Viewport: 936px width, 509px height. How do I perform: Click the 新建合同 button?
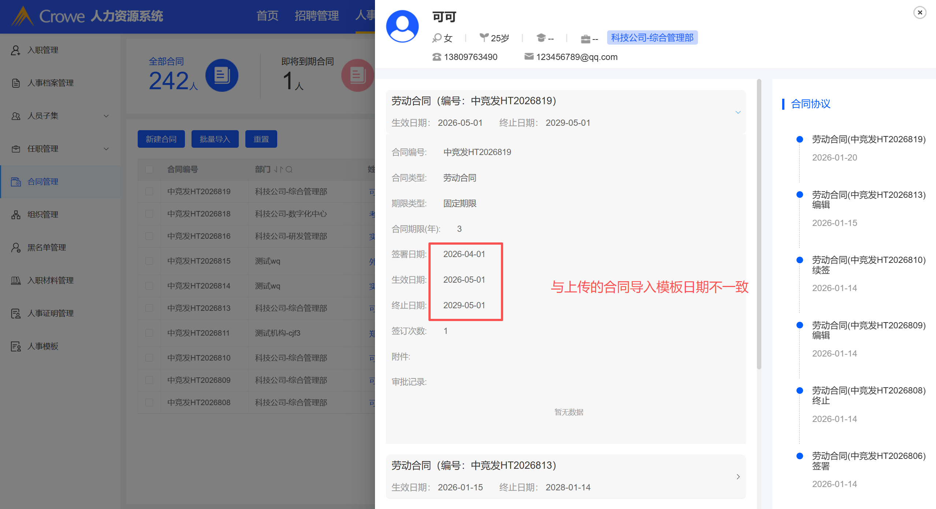point(161,139)
